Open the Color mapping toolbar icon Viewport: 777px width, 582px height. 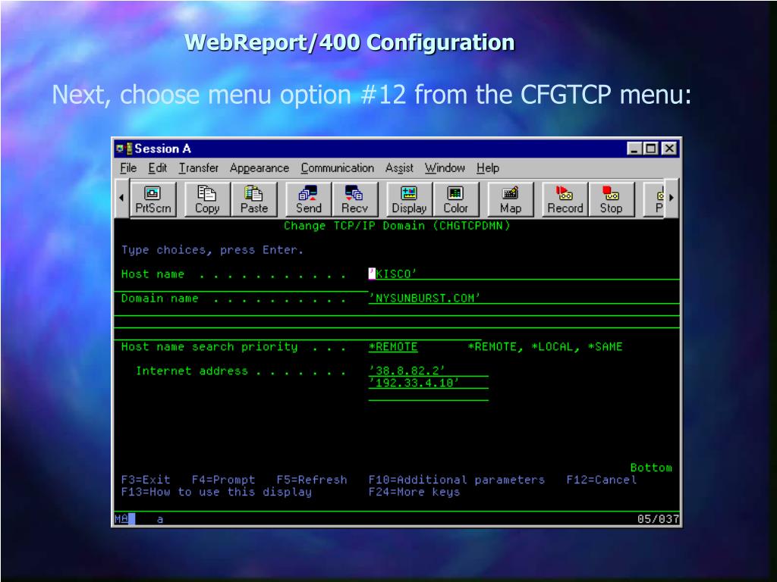455,199
